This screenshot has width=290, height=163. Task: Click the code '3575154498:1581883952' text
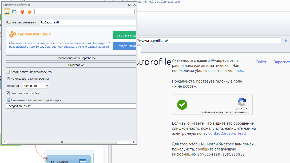point(221,154)
